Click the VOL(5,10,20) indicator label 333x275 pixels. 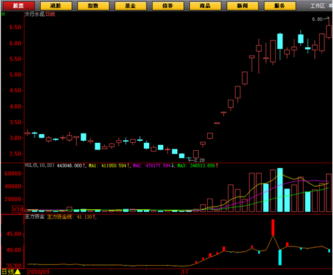(39, 165)
